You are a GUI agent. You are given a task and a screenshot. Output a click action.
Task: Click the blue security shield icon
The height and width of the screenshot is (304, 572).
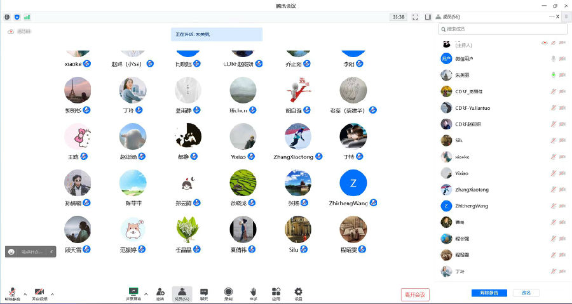click(x=17, y=17)
